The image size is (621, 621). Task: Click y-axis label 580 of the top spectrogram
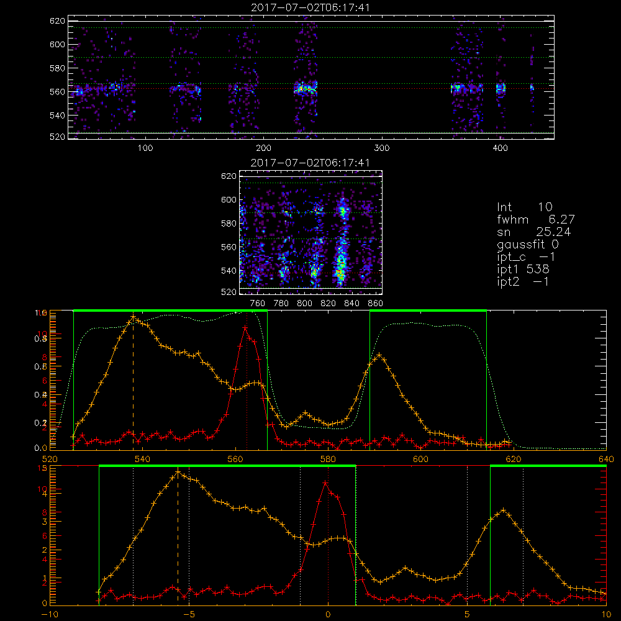pos(57,68)
